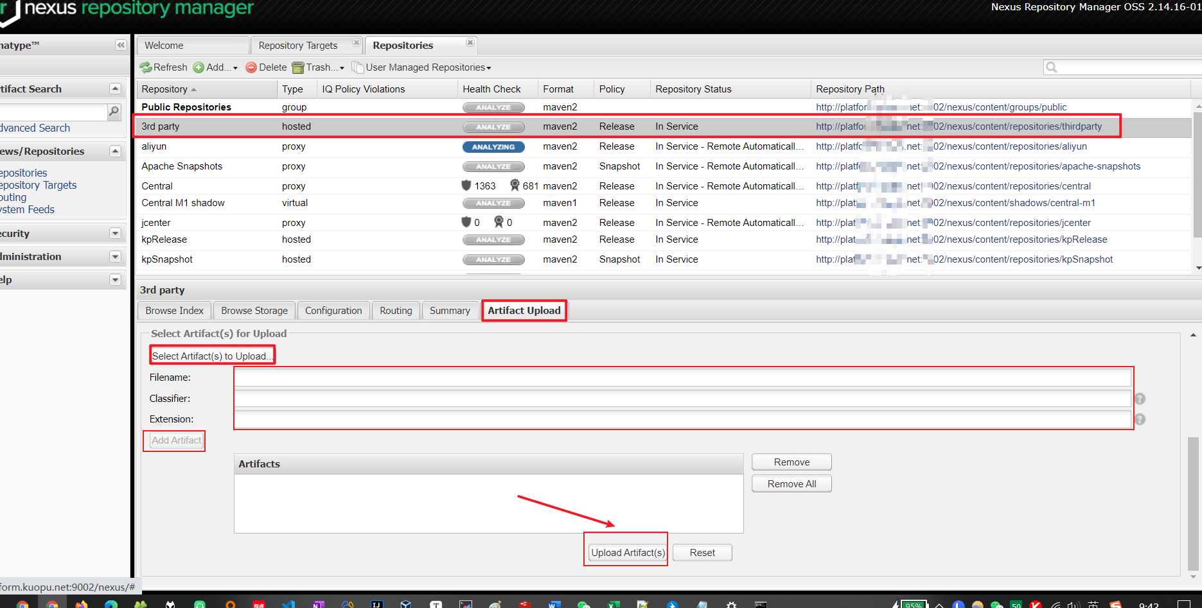The image size is (1202, 608).
Task: Expand the Security panel
Action: [x=115, y=233]
